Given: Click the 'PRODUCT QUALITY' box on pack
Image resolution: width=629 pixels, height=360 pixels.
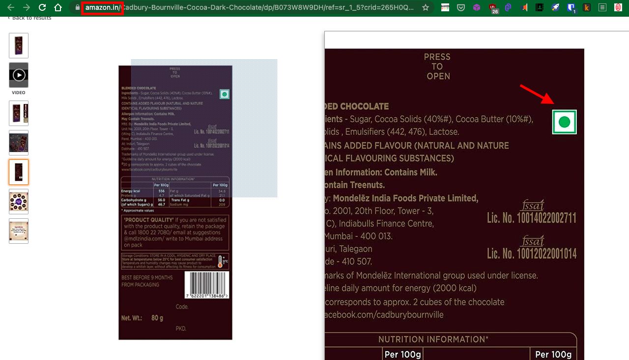Looking at the screenshot, I should [175, 232].
